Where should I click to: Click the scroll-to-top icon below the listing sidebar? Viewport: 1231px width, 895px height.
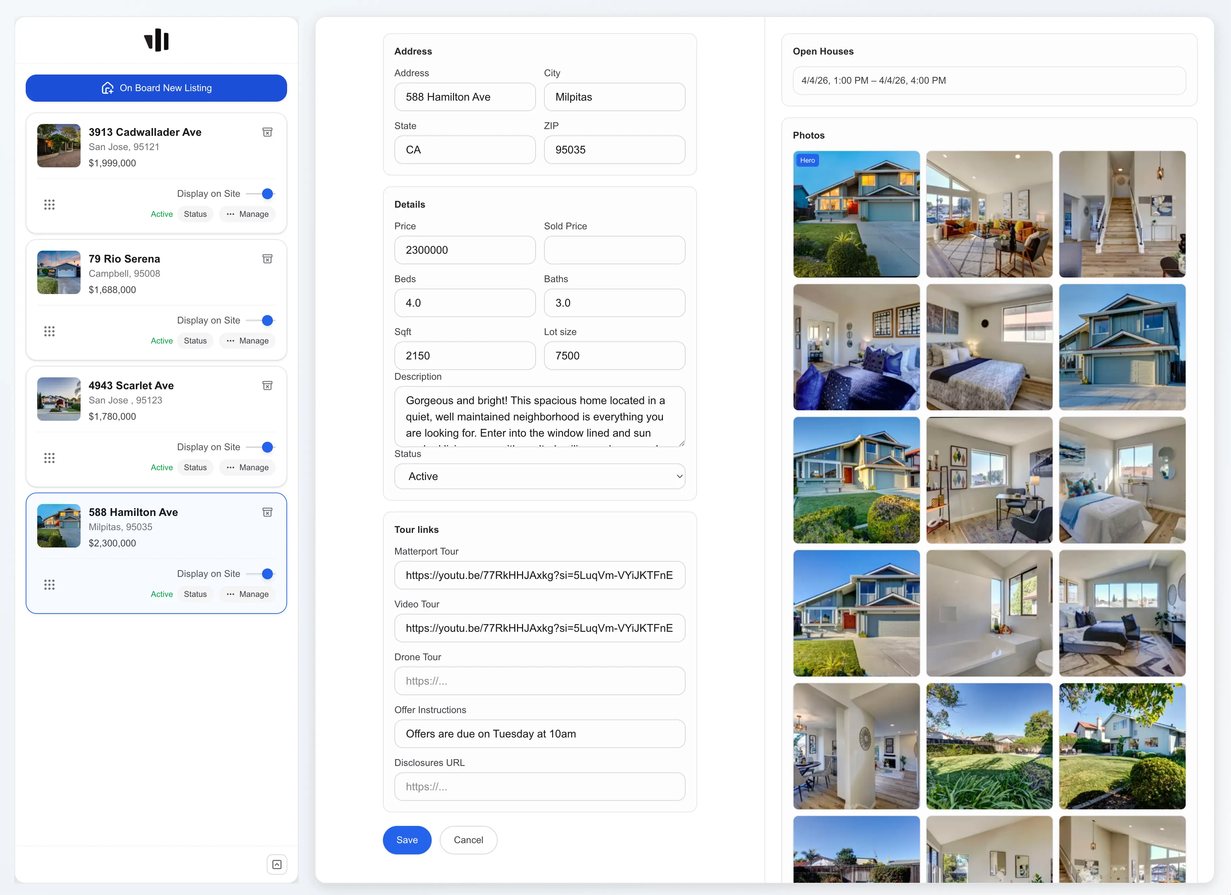tap(277, 865)
